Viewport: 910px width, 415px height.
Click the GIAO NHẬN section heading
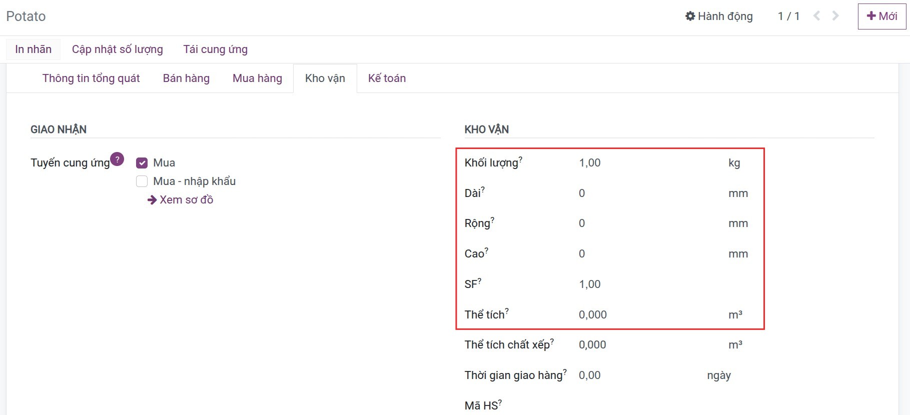pos(59,129)
